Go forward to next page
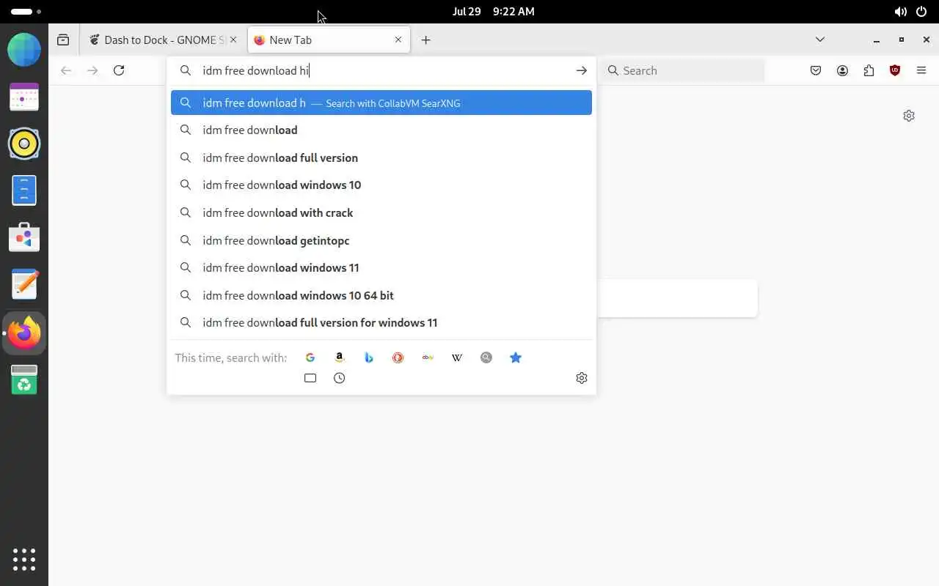The image size is (939, 586). click(x=92, y=70)
